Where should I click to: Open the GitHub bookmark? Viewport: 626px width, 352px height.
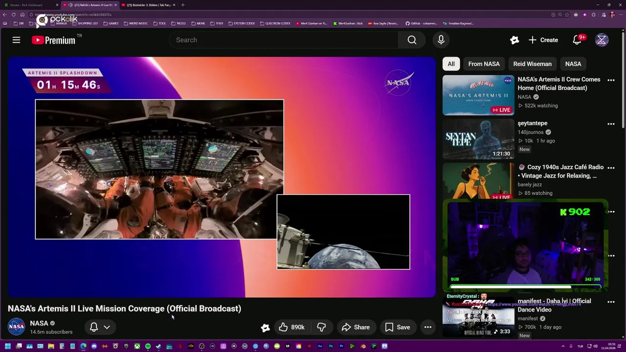pos(421,23)
